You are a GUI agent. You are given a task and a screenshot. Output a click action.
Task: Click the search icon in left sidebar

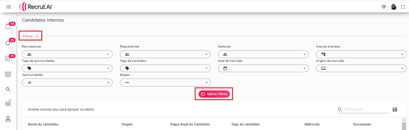8,89
